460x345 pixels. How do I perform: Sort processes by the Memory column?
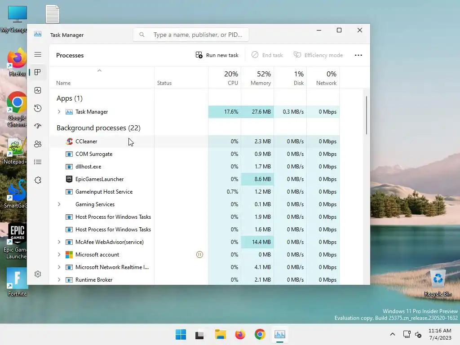tap(257, 78)
